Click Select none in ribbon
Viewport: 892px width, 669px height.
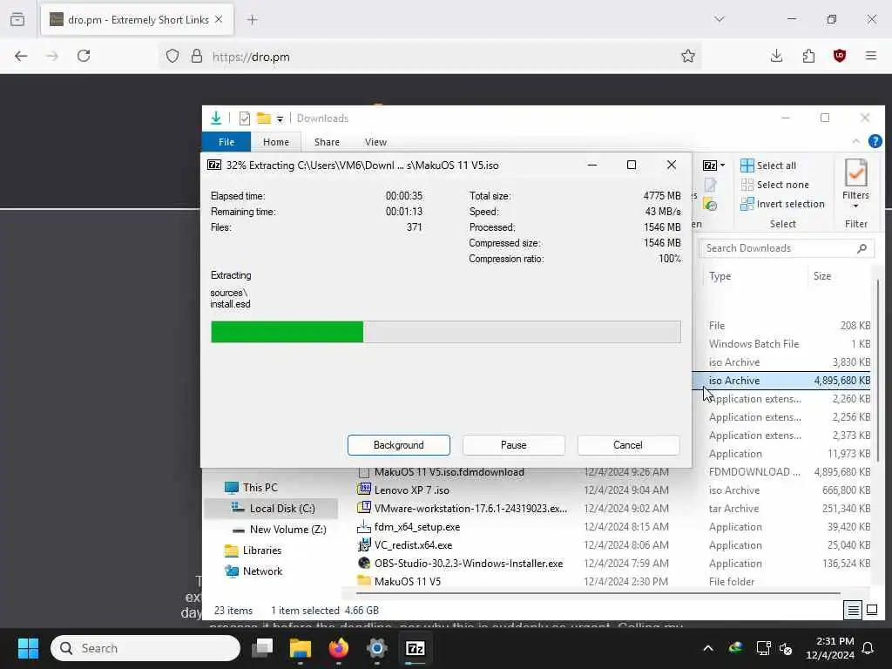774,185
